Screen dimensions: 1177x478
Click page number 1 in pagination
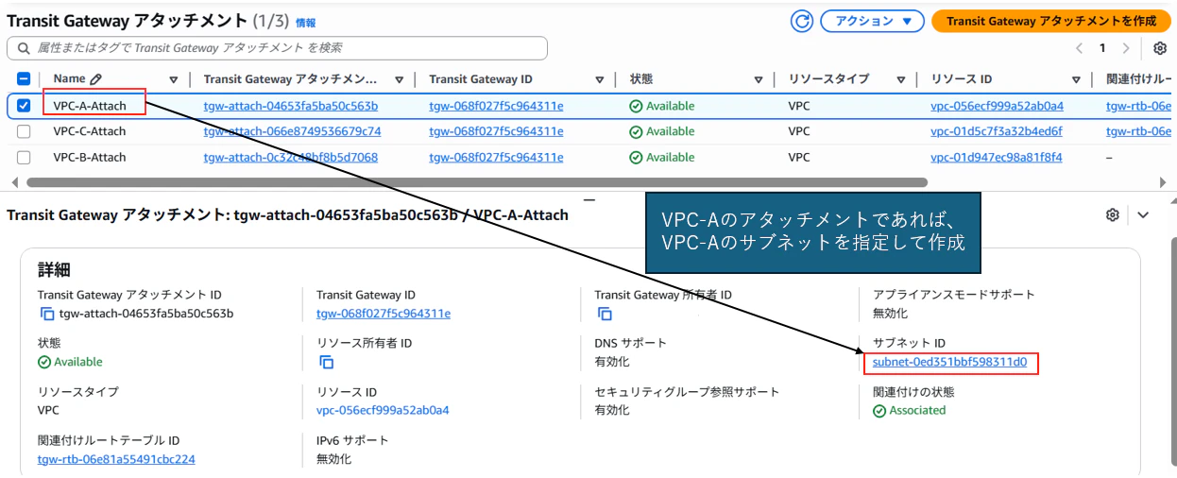pos(1102,48)
